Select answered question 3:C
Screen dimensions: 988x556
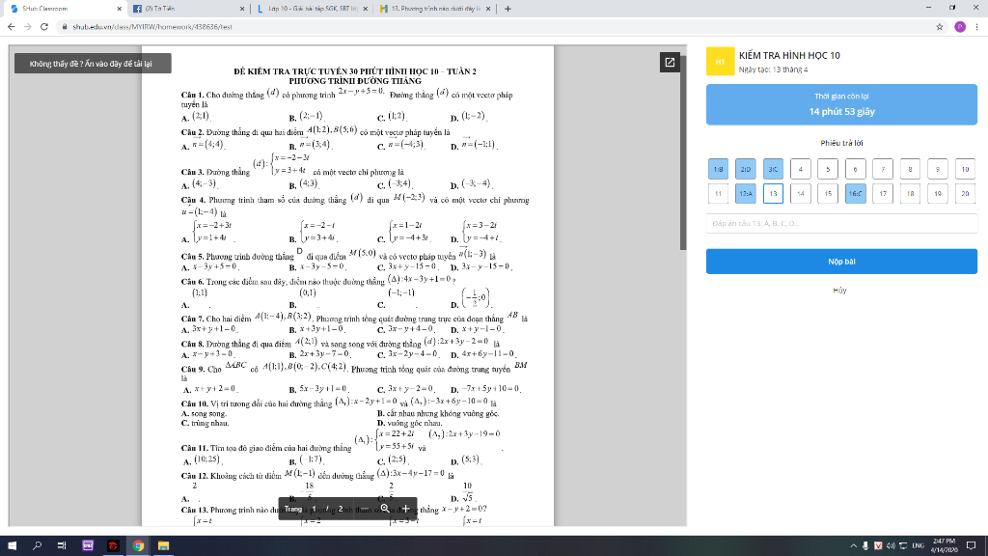click(x=773, y=169)
